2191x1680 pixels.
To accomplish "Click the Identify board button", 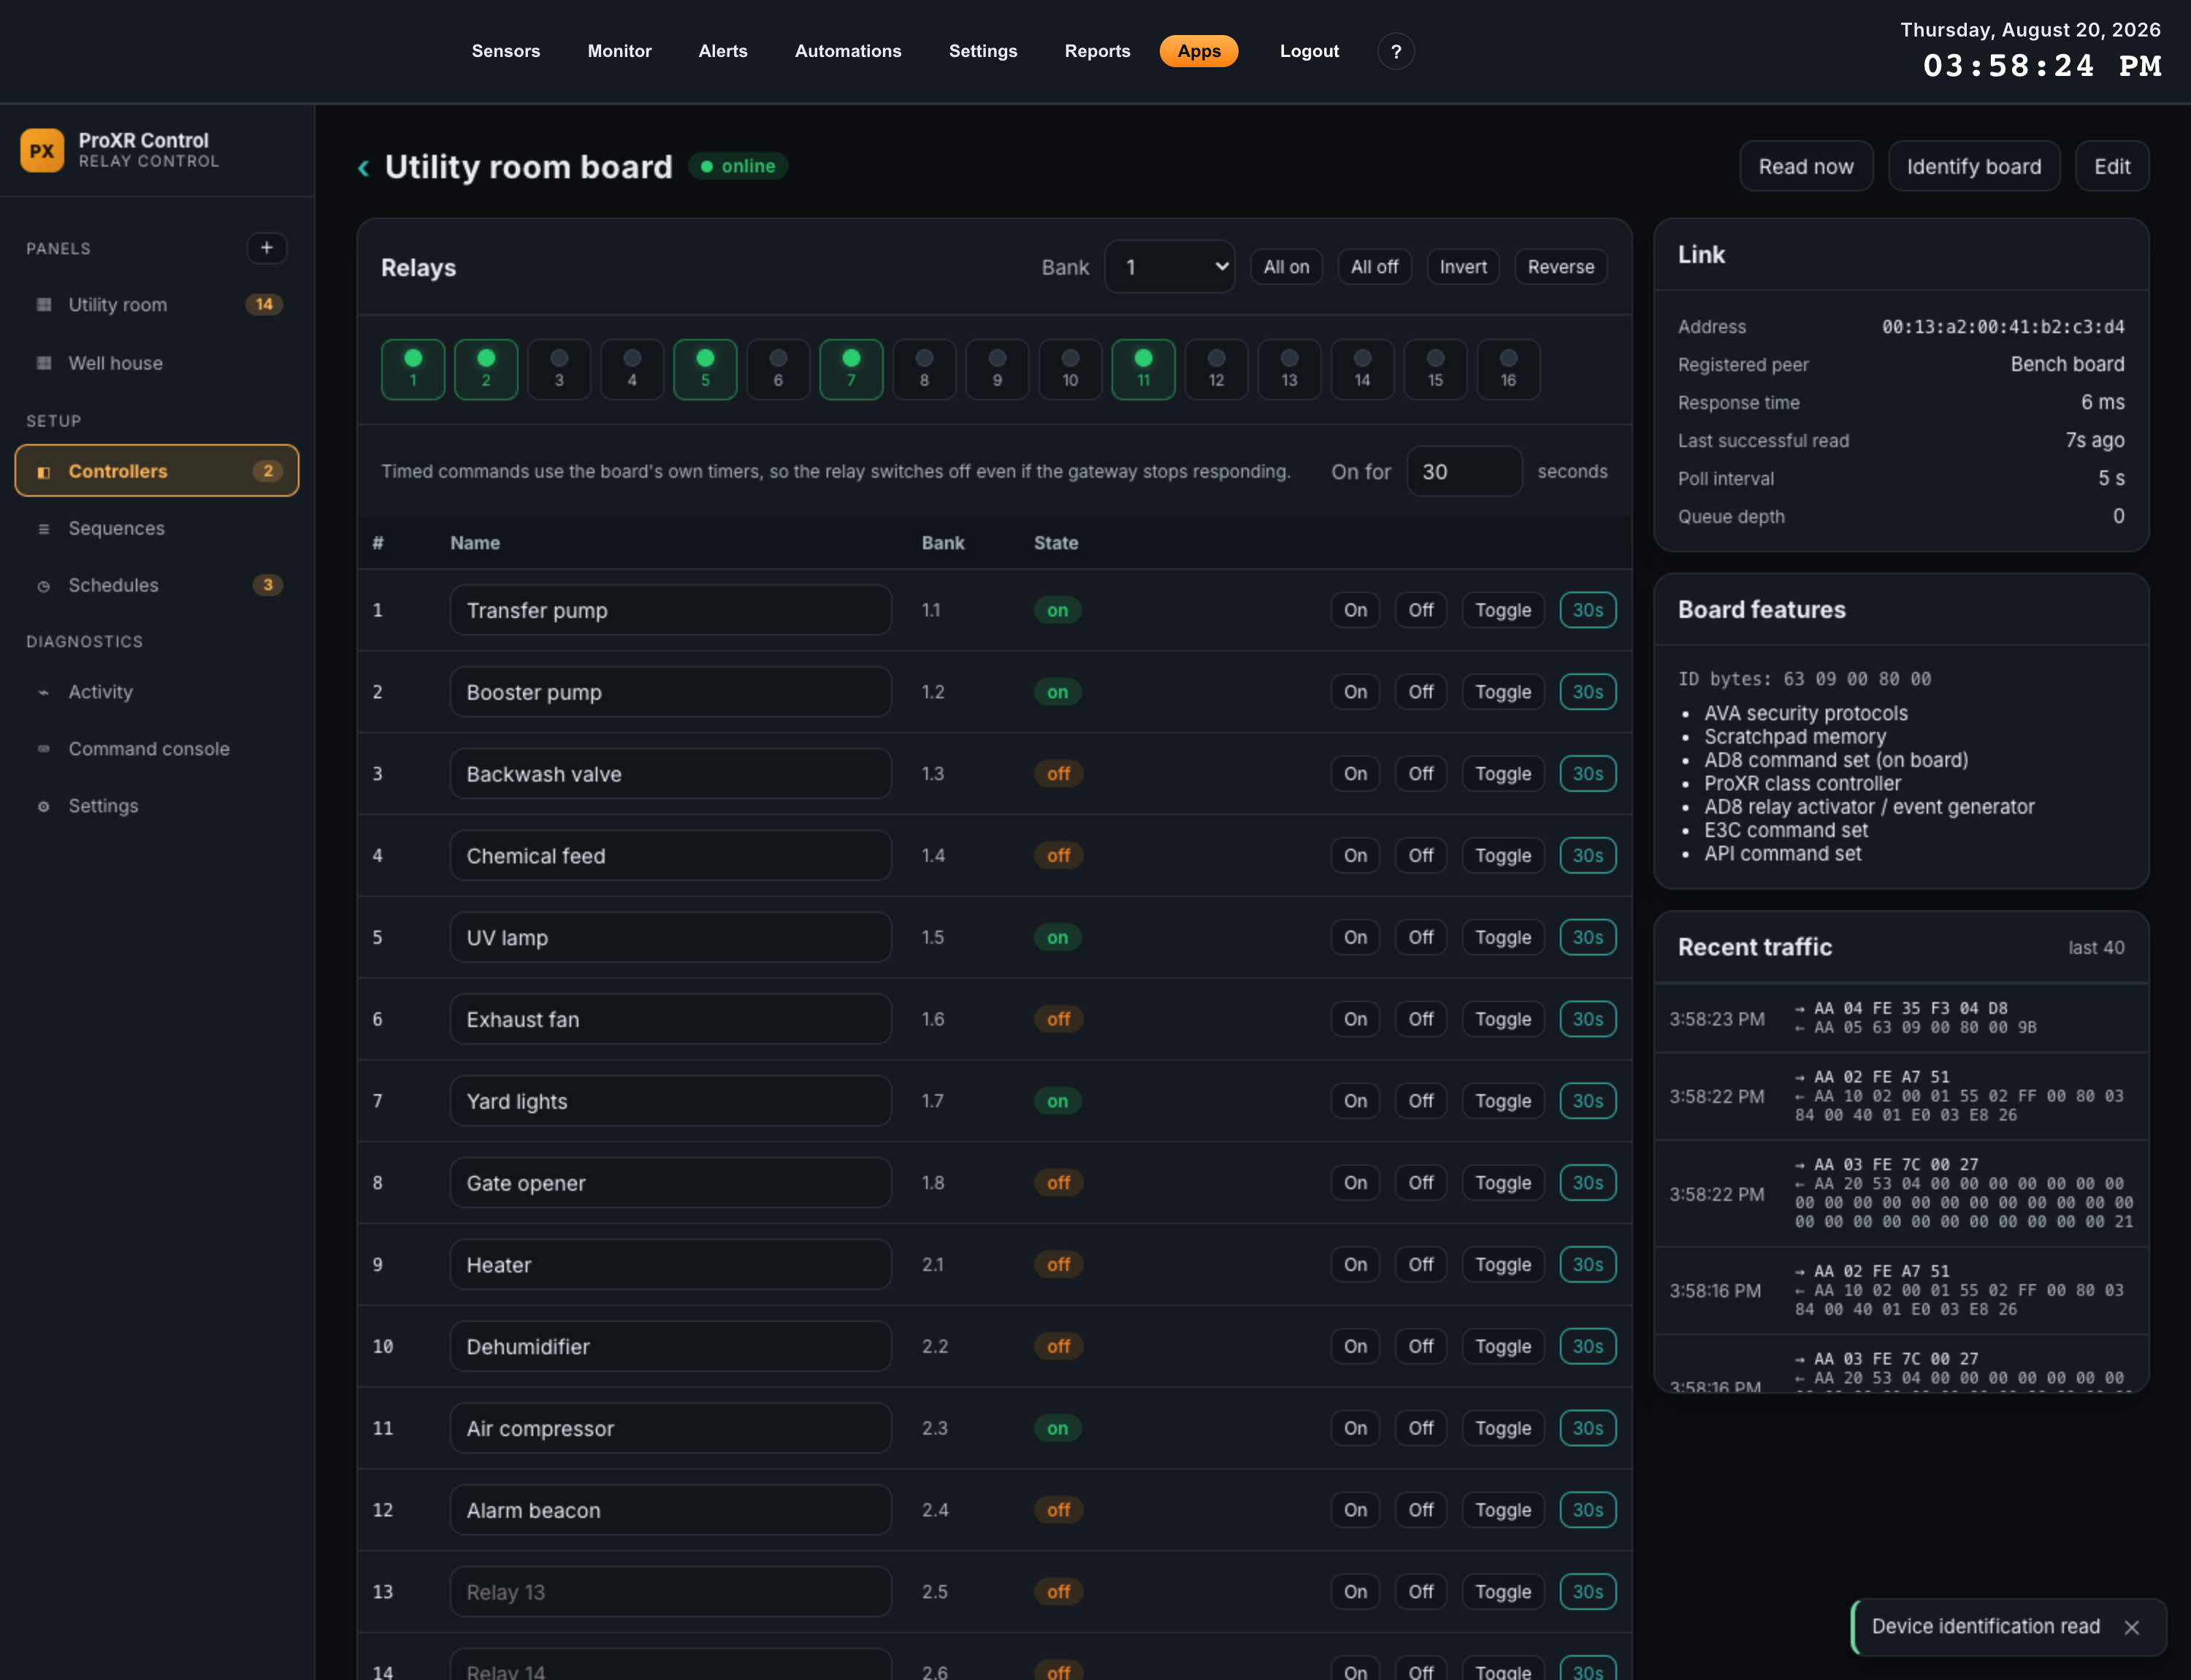I will 1974,166.
